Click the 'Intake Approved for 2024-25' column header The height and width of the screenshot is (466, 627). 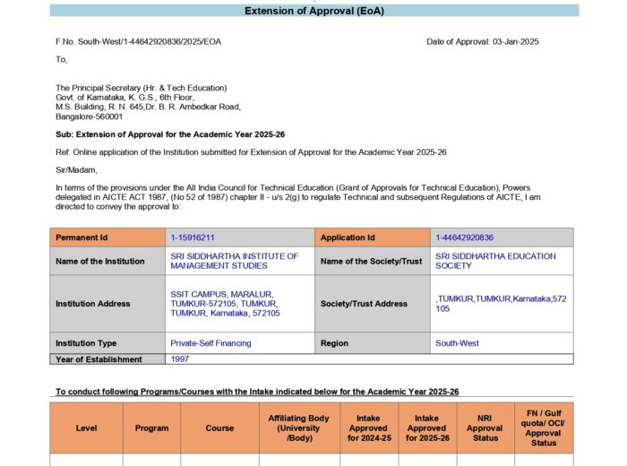(x=369, y=428)
